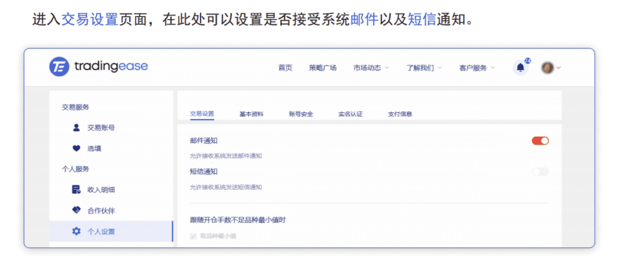Image resolution: width=626 pixels, height=269 pixels.
Task: Open the notification bell icon
Action: 520,68
